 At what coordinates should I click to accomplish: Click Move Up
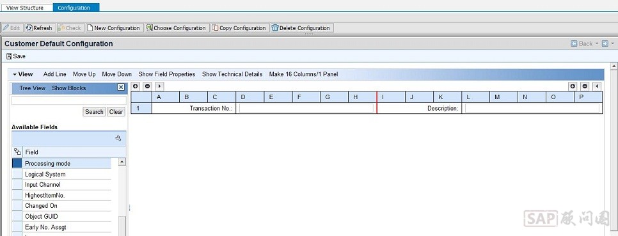click(x=84, y=74)
